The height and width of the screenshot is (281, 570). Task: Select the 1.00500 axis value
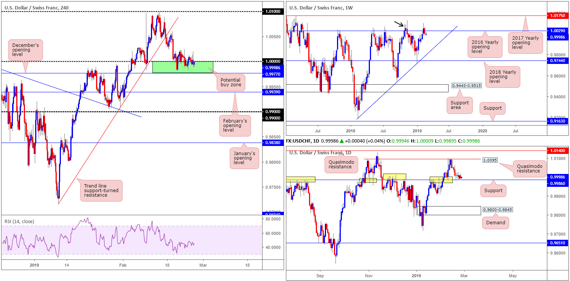(273, 37)
